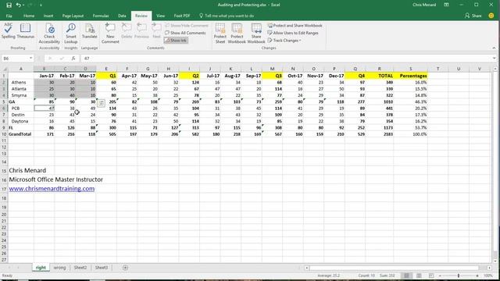The width and height of the screenshot is (500, 281).
Task: Click Allow Users to Edit Ranges
Action: pyautogui.click(x=293, y=33)
